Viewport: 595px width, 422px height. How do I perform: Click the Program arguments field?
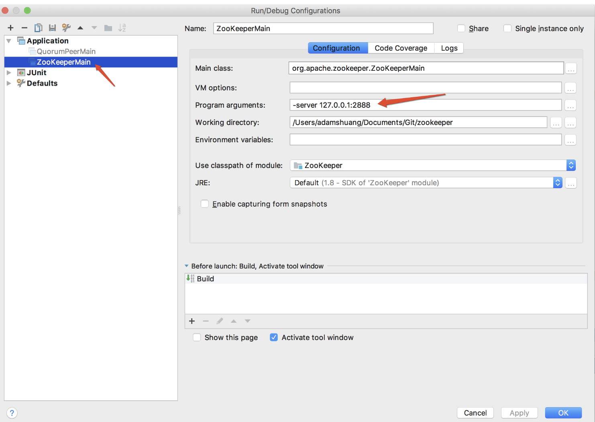(426, 105)
